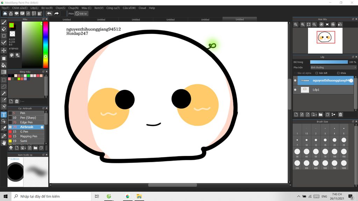Select the Move tool
This screenshot has height=201, width=358.
tap(3, 50)
